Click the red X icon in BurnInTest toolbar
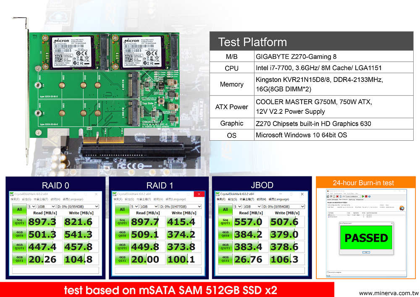The image size is (420, 297). (x=337, y=196)
